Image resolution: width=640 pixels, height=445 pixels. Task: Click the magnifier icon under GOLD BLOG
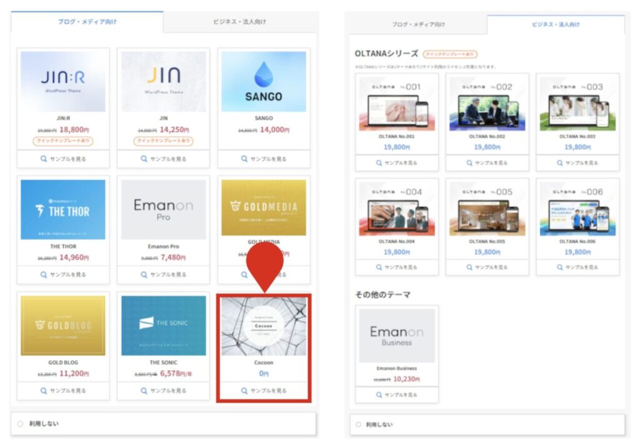click(x=44, y=391)
